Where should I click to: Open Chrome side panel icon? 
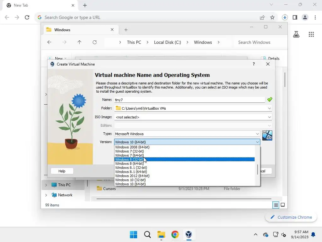click(x=295, y=18)
